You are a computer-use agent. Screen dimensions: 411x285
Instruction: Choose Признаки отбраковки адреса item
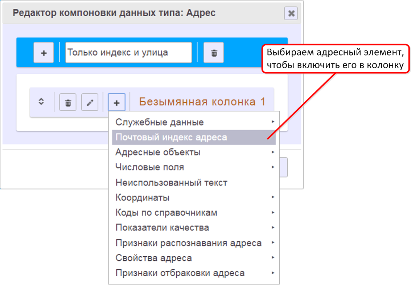coord(180,273)
